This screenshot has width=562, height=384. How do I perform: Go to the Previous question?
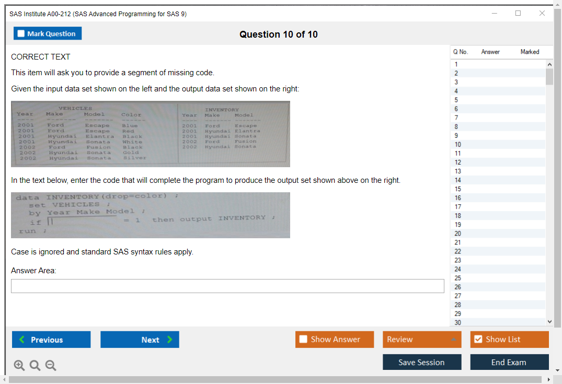click(x=51, y=340)
